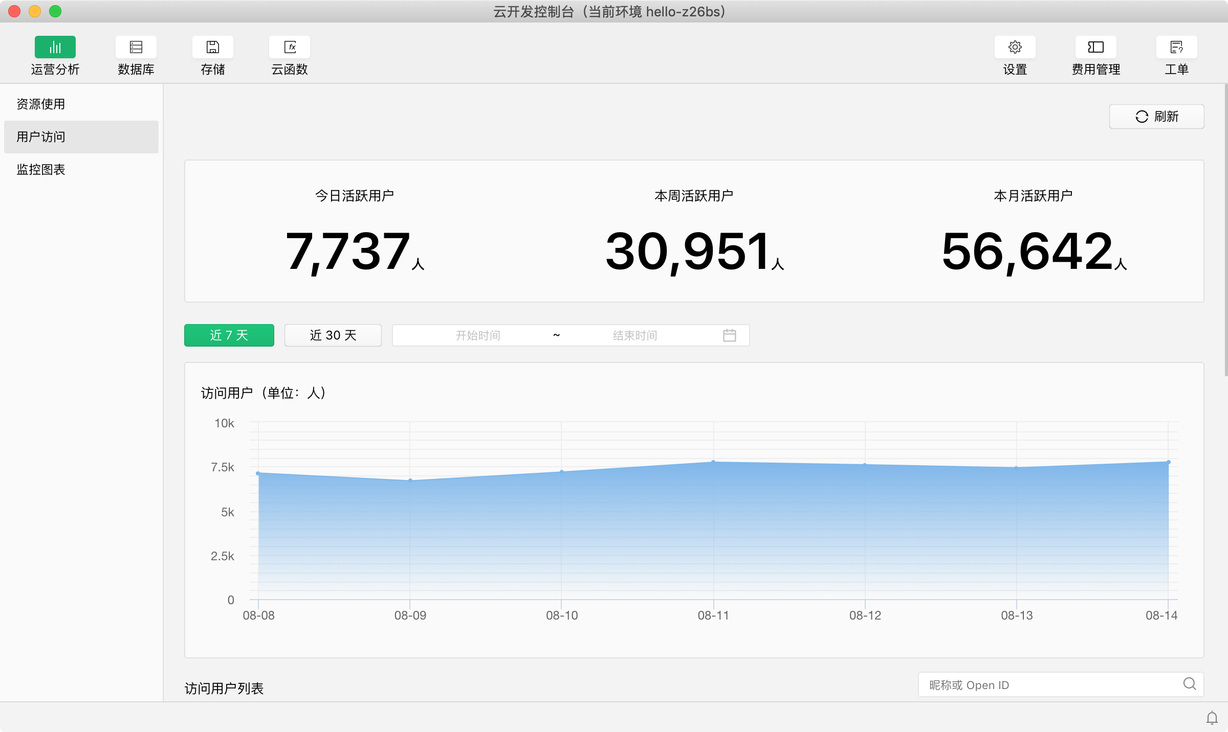
Task: Open the 设置 gear icon
Action: pos(1015,47)
